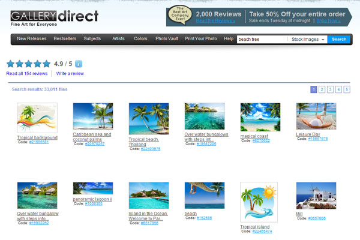
Task: Open the Help menu item
Action: pos(229,38)
